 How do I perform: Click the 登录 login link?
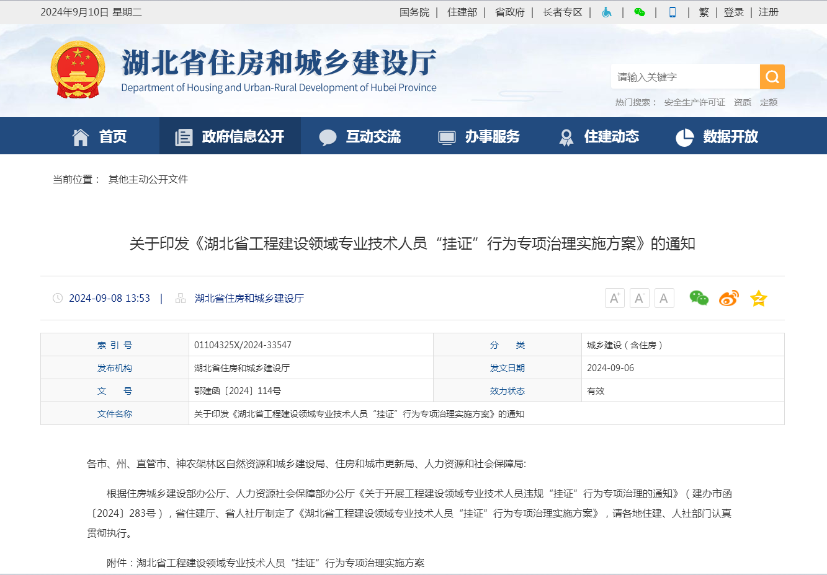coord(733,12)
